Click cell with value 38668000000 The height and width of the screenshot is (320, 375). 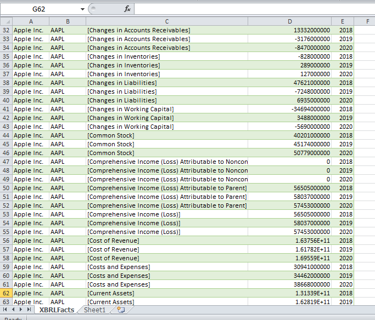tap(289, 284)
